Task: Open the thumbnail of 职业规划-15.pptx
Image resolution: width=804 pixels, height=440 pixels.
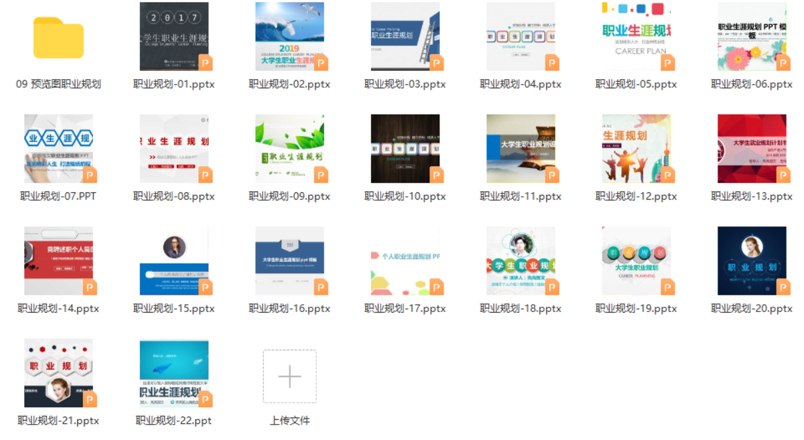Action: click(x=174, y=261)
